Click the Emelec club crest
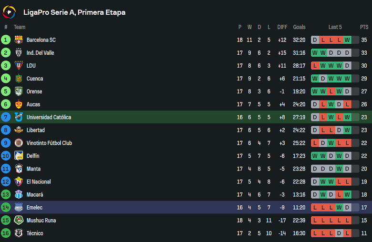372x242 pixels. [x=19, y=207]
